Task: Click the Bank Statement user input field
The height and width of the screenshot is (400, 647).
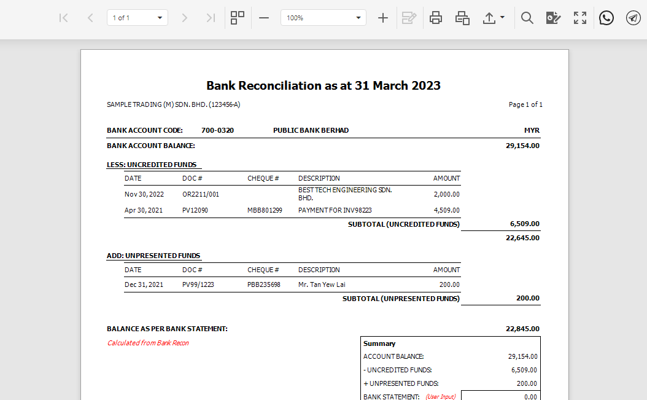Action: coord(500,396)
